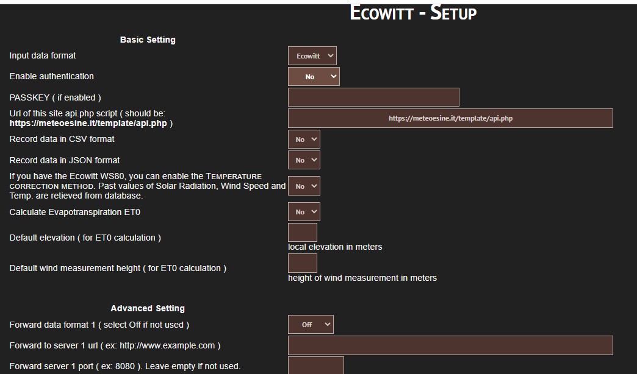Open the Record data in CSV format dropdown
This screenshot has width=637, height=374.
pyautogui.click(x=304, y=139)
